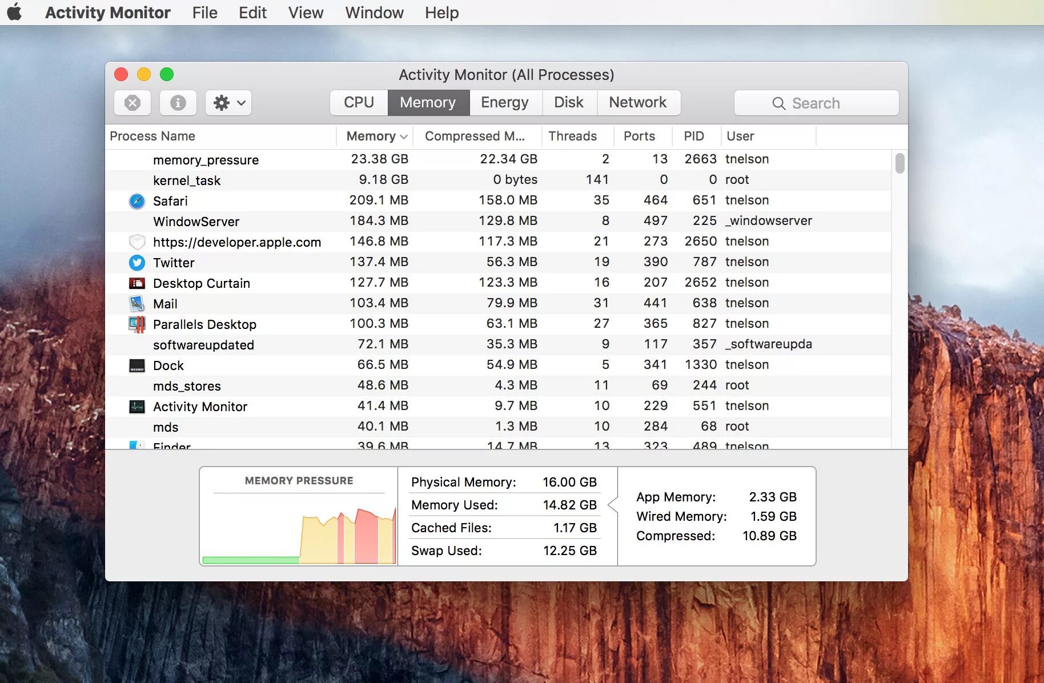Select the kernel_task process row

(498, 180)
